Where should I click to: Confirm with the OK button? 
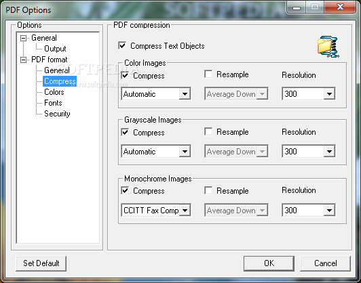tap(269, 263)
